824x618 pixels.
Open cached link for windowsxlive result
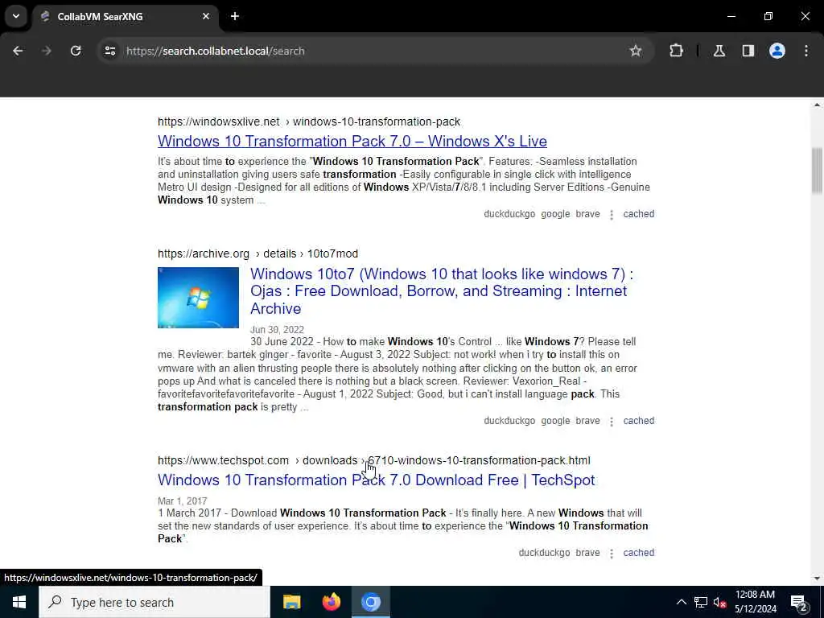638,214
